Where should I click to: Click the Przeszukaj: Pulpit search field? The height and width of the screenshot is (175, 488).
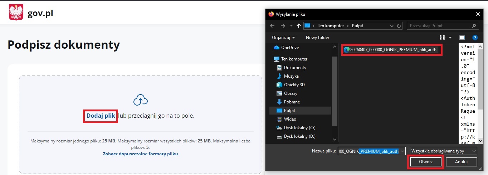pyautogui.click(x=439, y=26)
